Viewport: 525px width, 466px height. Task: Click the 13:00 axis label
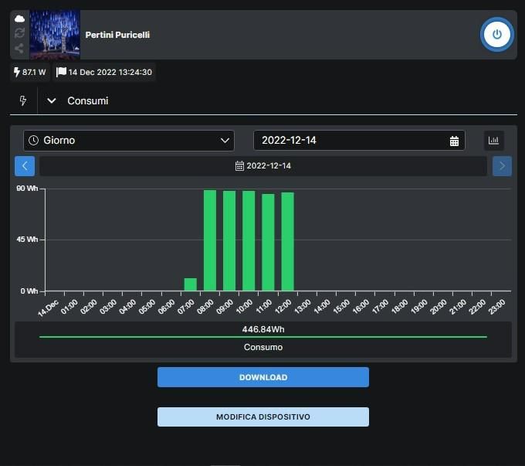point(303,307)
